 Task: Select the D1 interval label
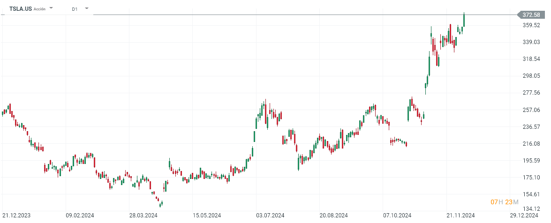(75, 9)
